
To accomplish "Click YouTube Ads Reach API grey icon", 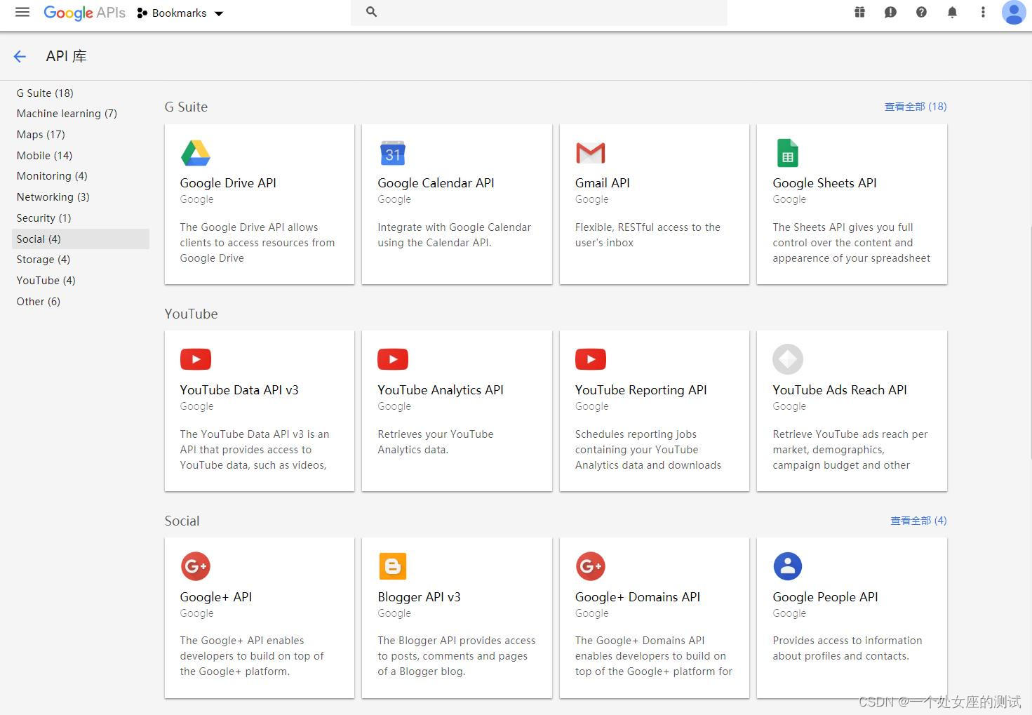I will click(x=788, y=359).
